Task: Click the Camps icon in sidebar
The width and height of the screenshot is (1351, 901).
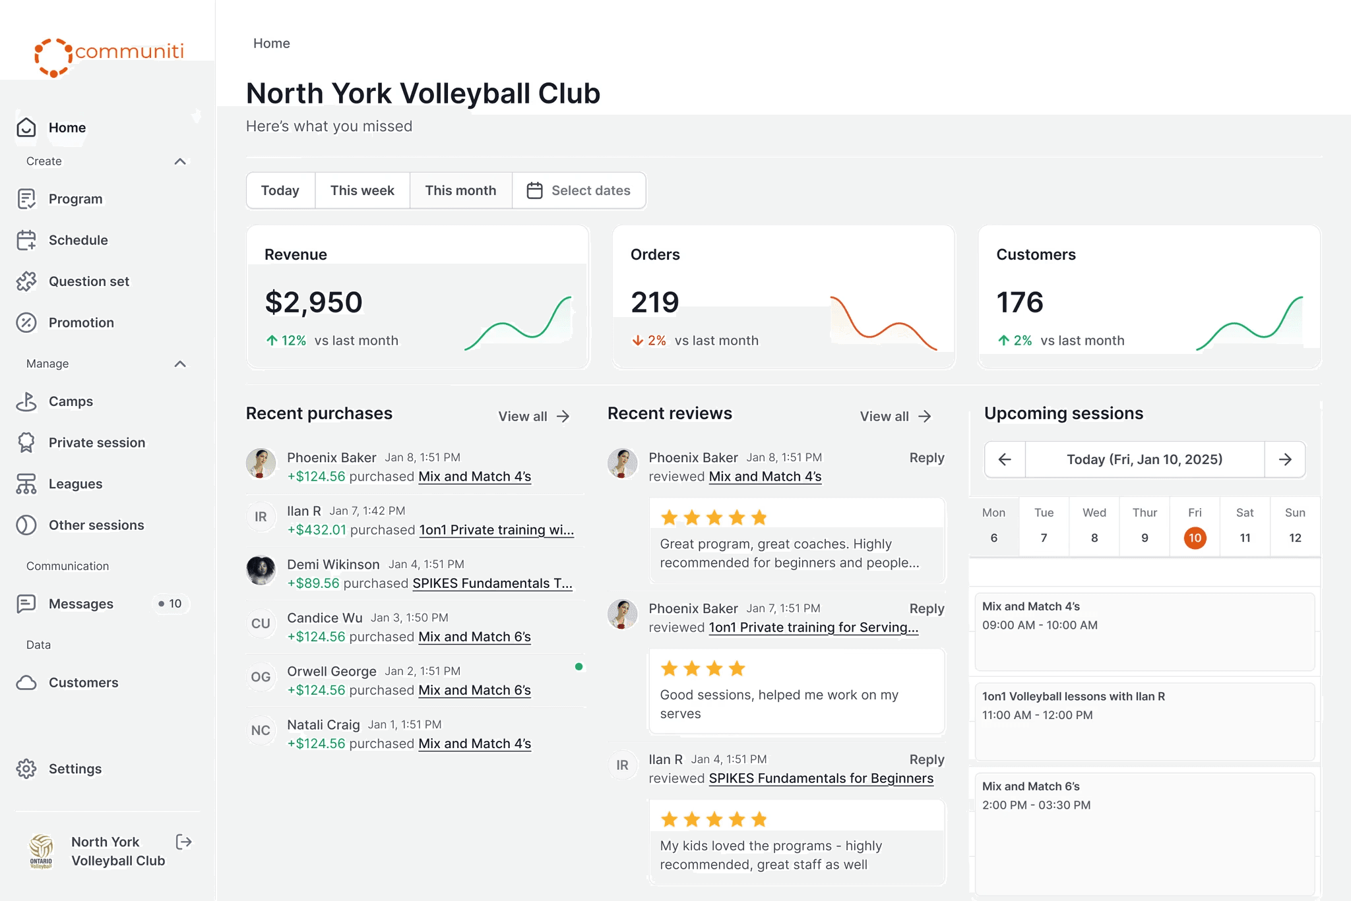Action: coord(26,401)
